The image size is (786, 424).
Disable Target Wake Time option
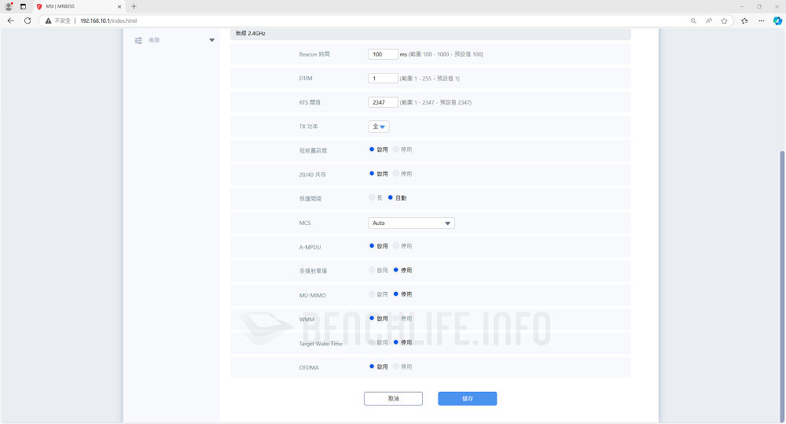396,342
